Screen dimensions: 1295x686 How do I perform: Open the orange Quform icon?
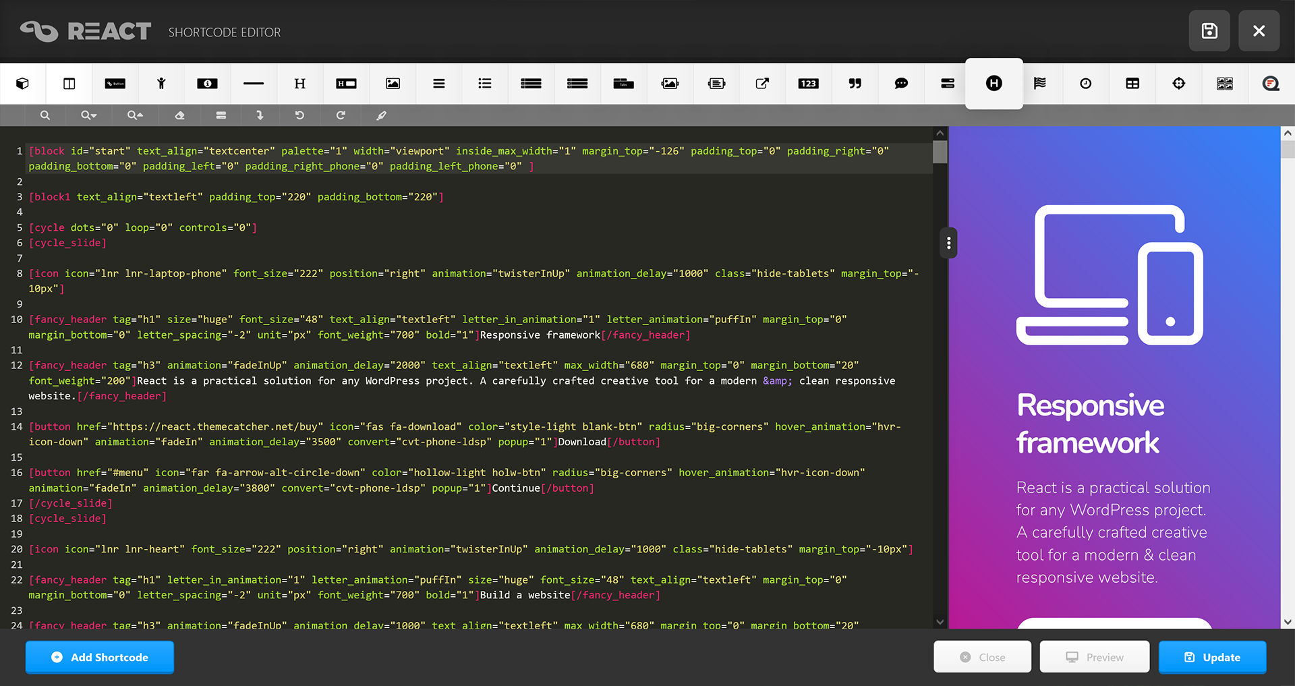point(1271,84)
